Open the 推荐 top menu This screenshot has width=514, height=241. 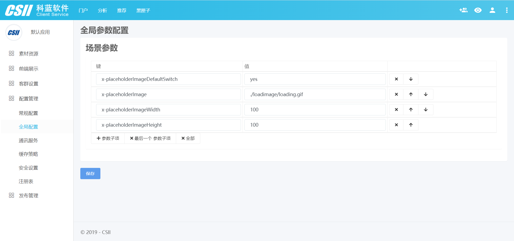[122, 10]
